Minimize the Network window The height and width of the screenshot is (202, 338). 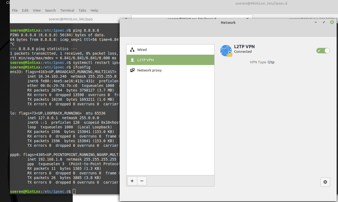pos(316,22)
